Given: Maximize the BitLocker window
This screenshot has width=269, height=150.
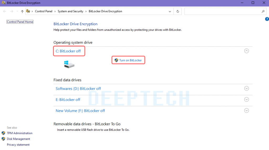Looking at the screenshot, I should pos(253,3).
